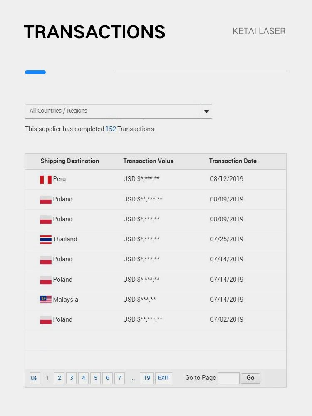Viewport: 312px width, 416px height.
Task: Click Poland flag in the 07/02/2019 row
Action: tap(46, 320)
